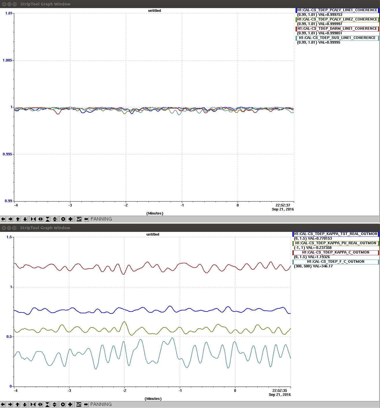380x408 pixels.
Task: Click the VAL=0.999851 readout text
Action: 330,33
